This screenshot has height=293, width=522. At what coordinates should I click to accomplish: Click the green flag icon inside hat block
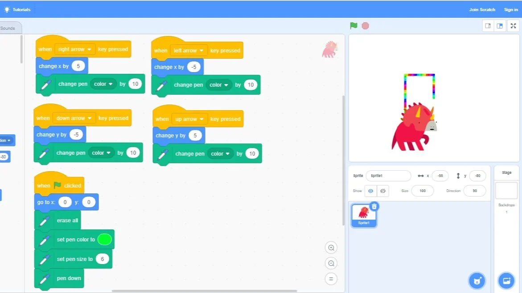(57, 185)
